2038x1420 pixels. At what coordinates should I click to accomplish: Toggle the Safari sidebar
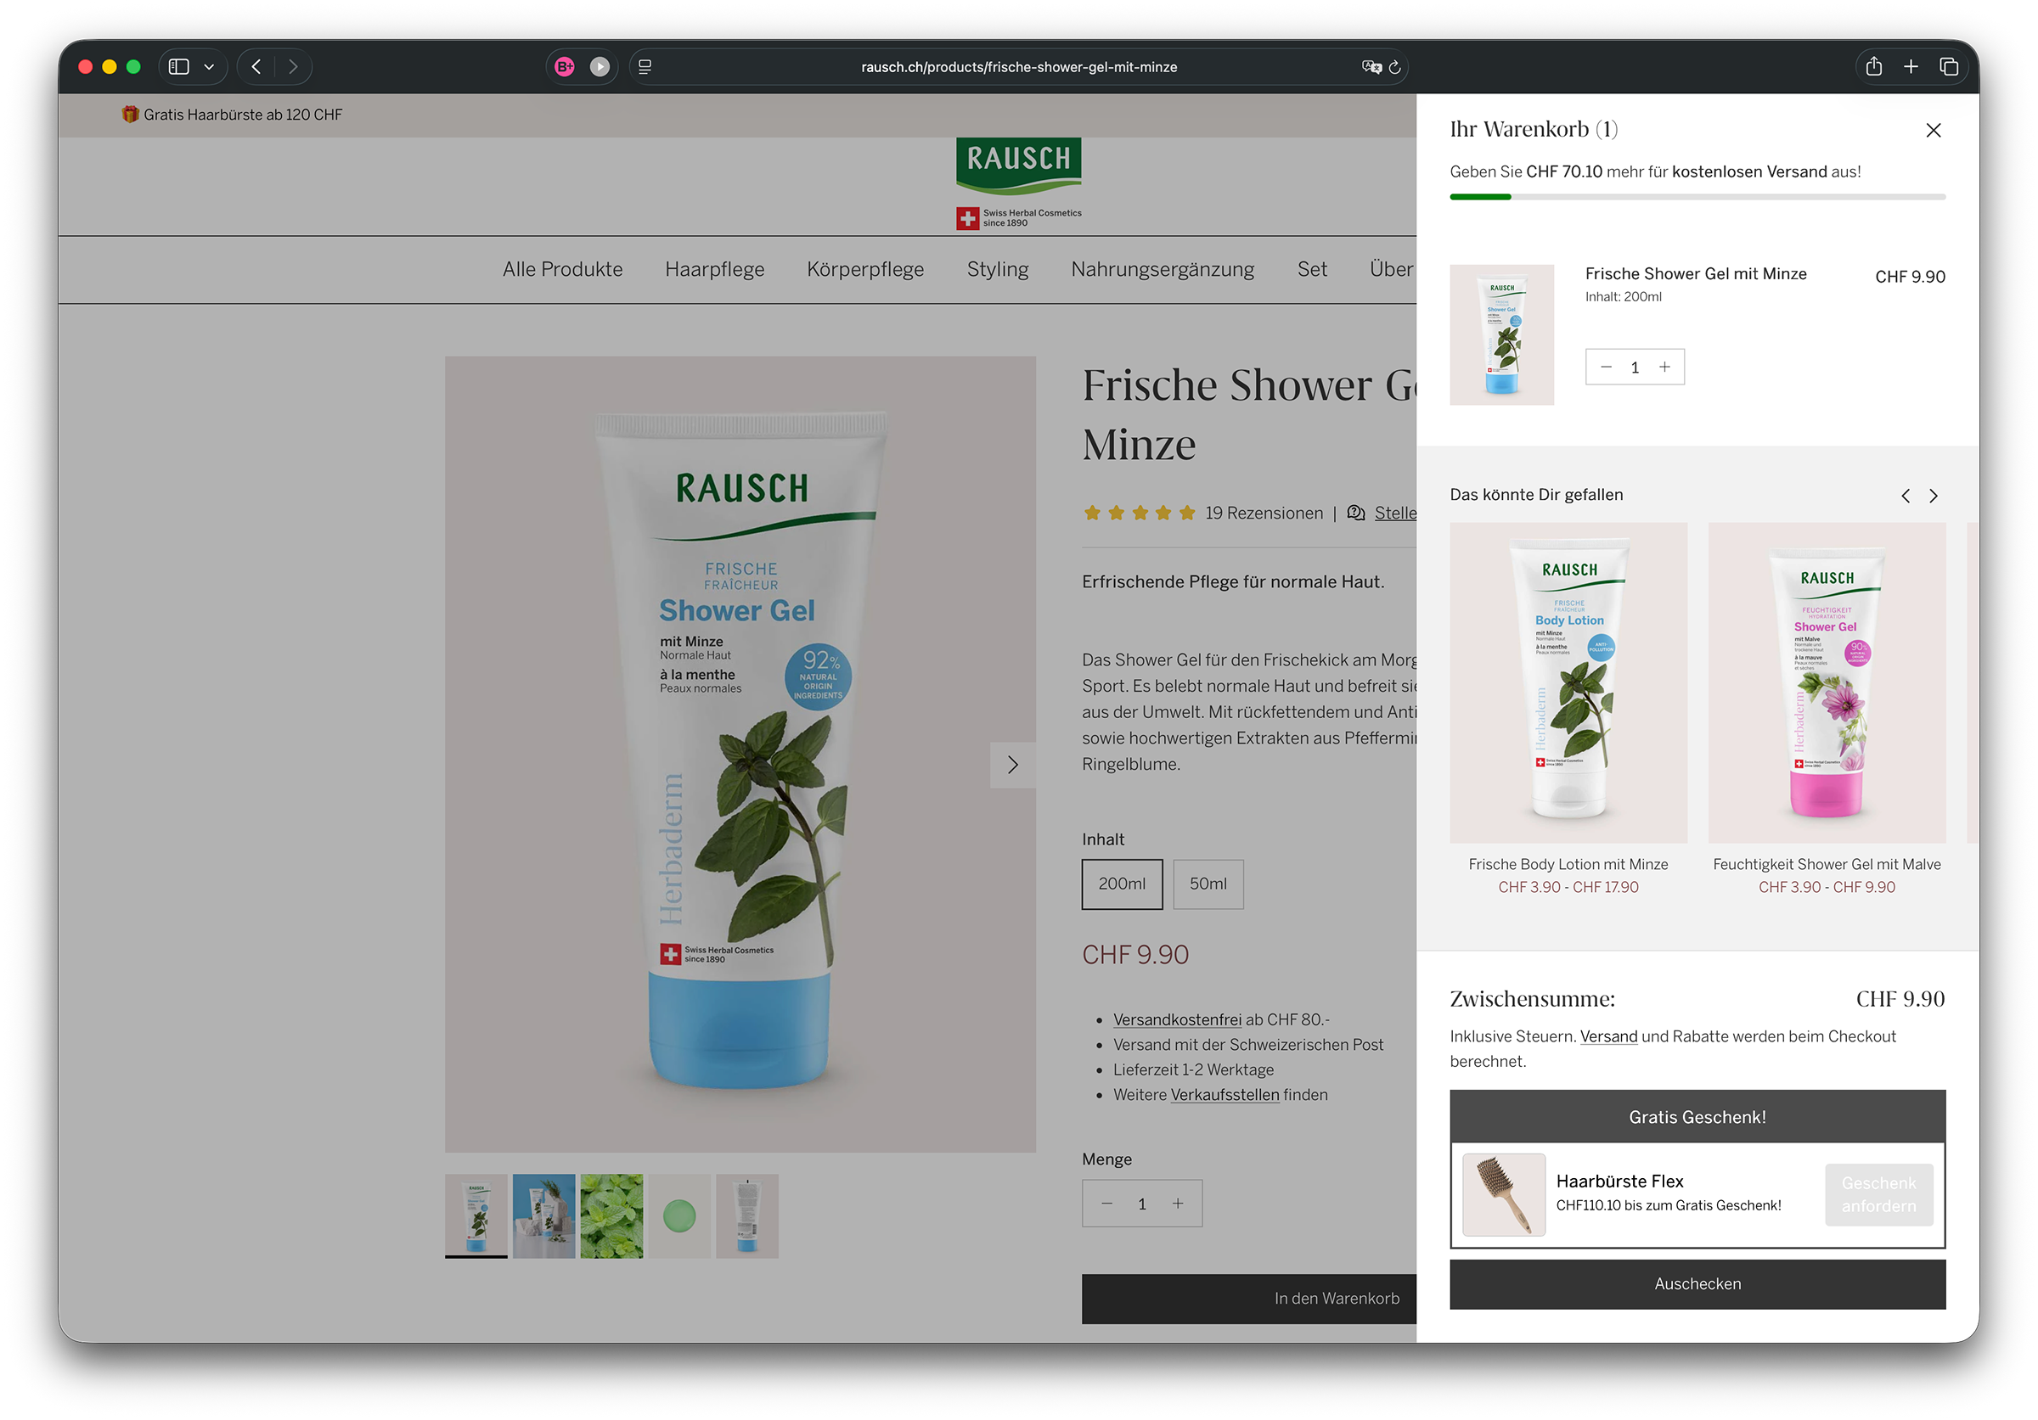(x=178, y=66)
